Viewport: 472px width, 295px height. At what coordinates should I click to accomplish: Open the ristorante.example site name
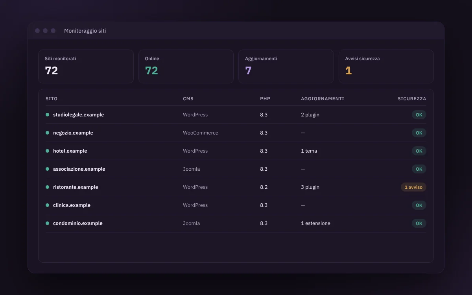76,187
